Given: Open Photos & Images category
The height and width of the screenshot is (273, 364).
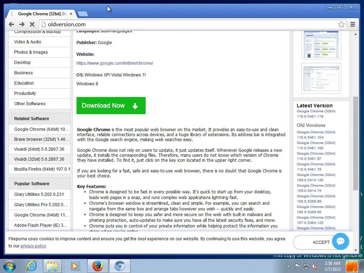Looking at the screenshot, I should [x=39, y=52].
